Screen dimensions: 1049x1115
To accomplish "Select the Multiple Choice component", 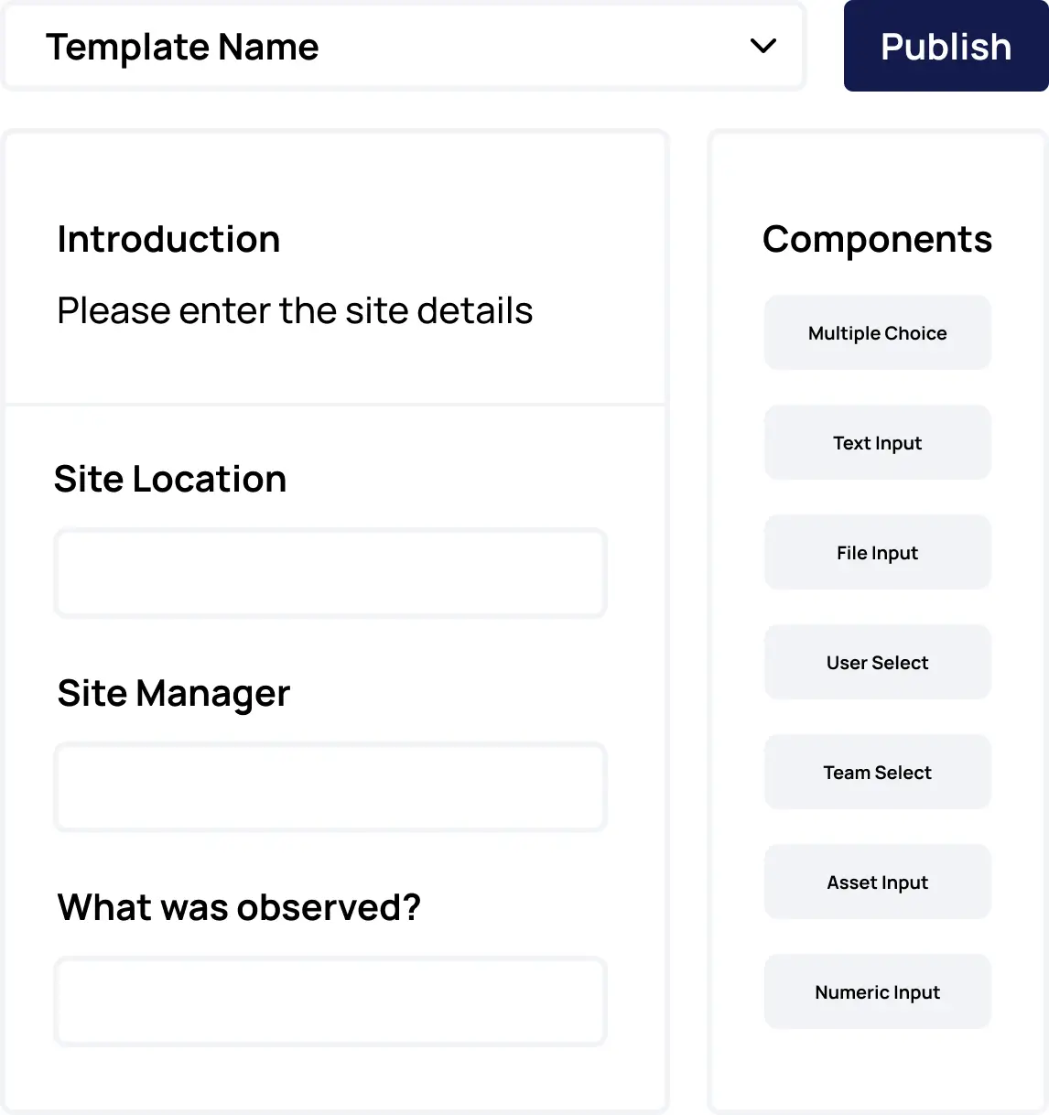I will [x=877, y=332].
